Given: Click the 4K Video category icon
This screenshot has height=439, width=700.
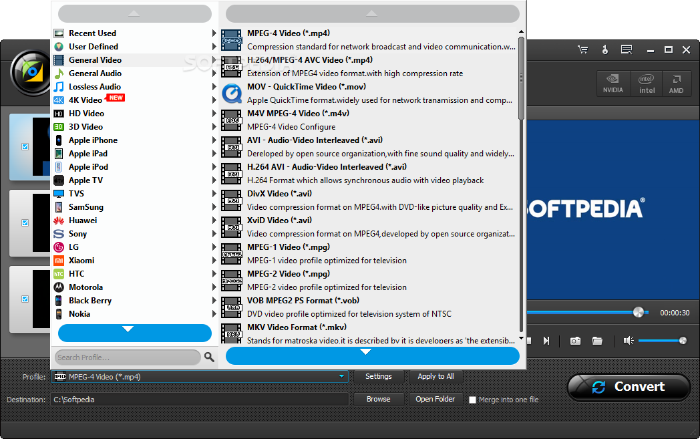Looking at the screenshot, I should (59, 100).
